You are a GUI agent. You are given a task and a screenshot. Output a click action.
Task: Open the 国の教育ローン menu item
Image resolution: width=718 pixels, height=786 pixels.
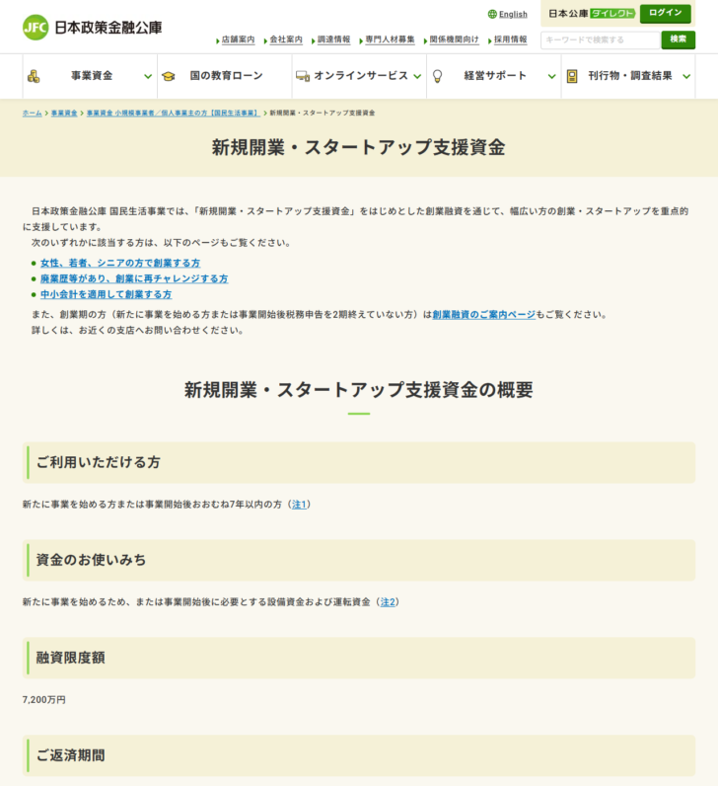[225, 76]
